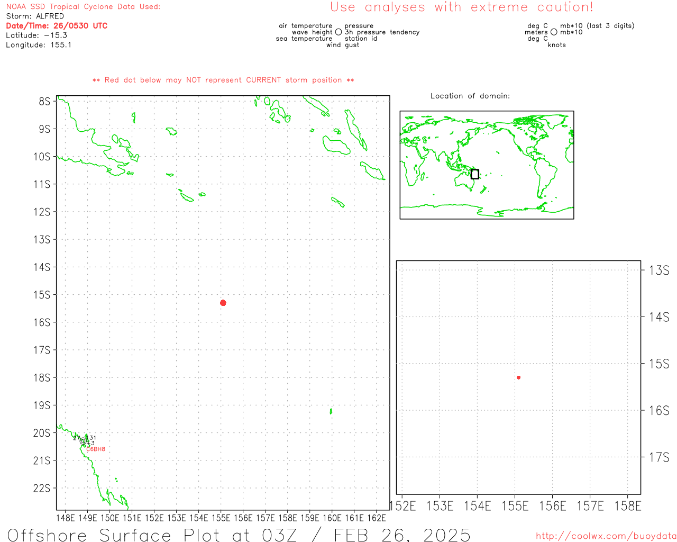677x542 pixels.
Task: Click the 'mb*10 (last 3 digits)' units label
Action: click(x=597, y=26)
